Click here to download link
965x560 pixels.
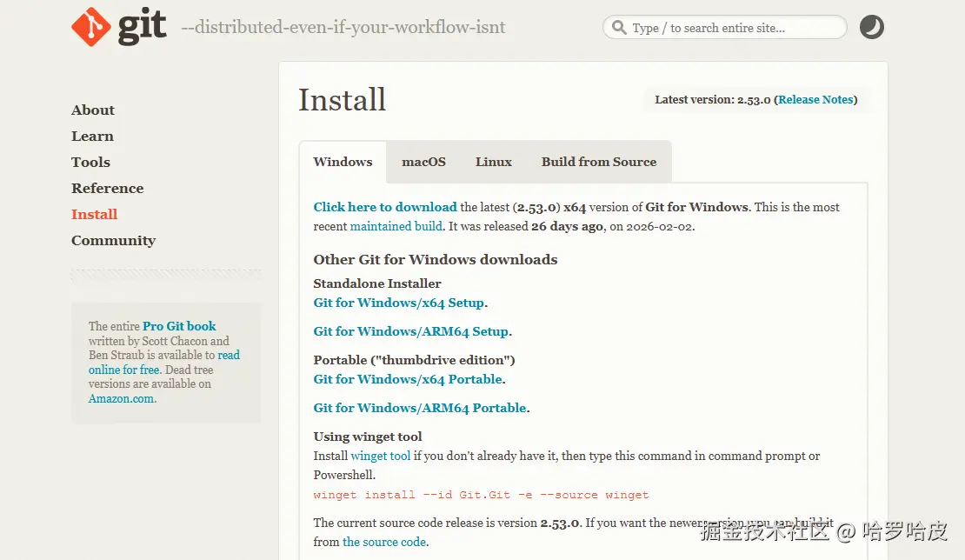pos(385,207)
